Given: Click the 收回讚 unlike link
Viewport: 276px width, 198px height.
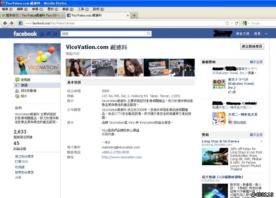Looking at the screenshot, I should tap(19, 167).
